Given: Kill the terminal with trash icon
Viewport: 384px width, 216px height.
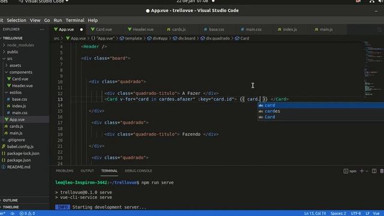Looking at the screenshot, I should coord(382,171).
